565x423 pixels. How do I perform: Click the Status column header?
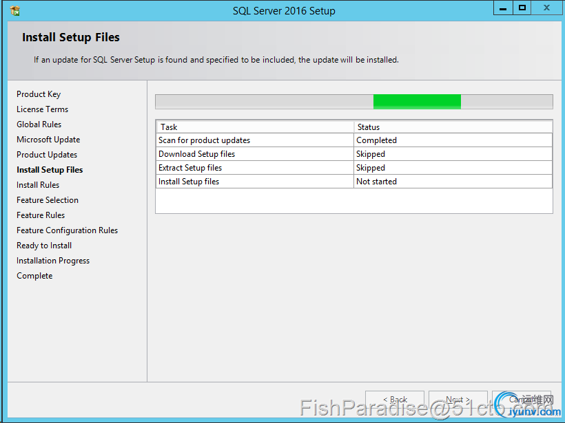click(453, 127)
